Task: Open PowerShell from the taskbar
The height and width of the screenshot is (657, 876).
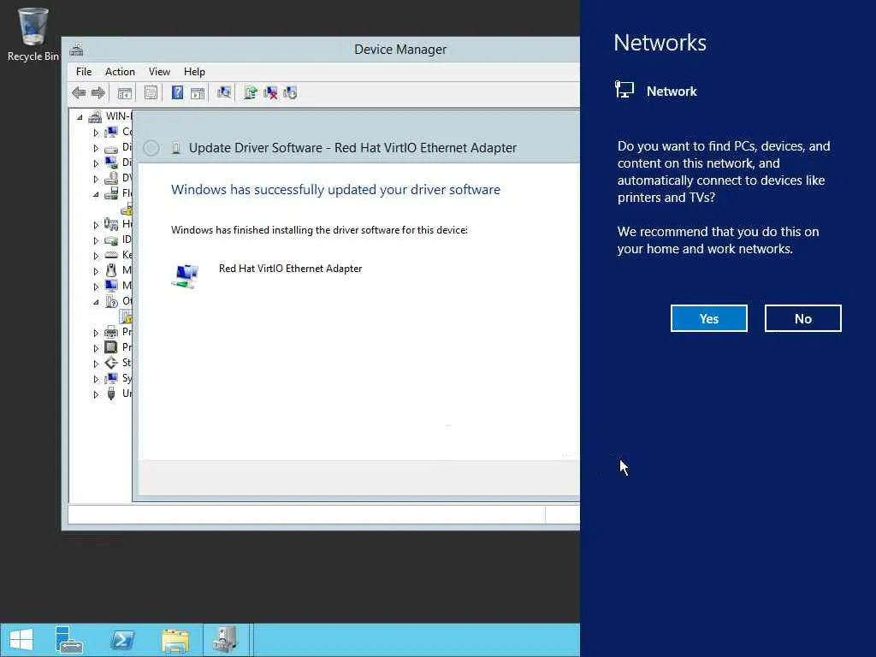Action: point(121,640)
